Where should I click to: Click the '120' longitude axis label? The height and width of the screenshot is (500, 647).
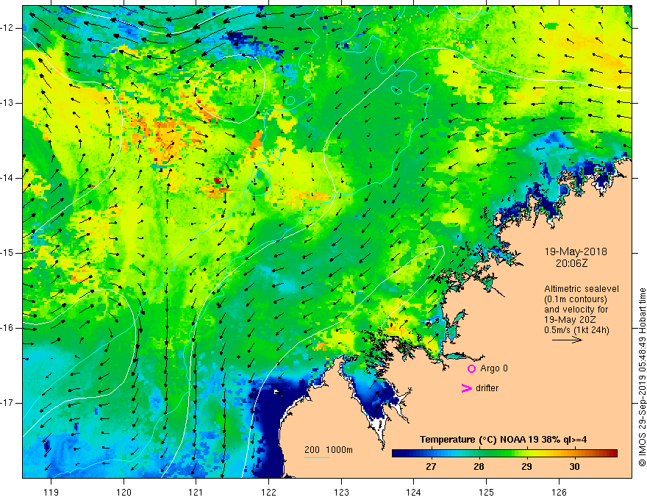click(124, 492)
